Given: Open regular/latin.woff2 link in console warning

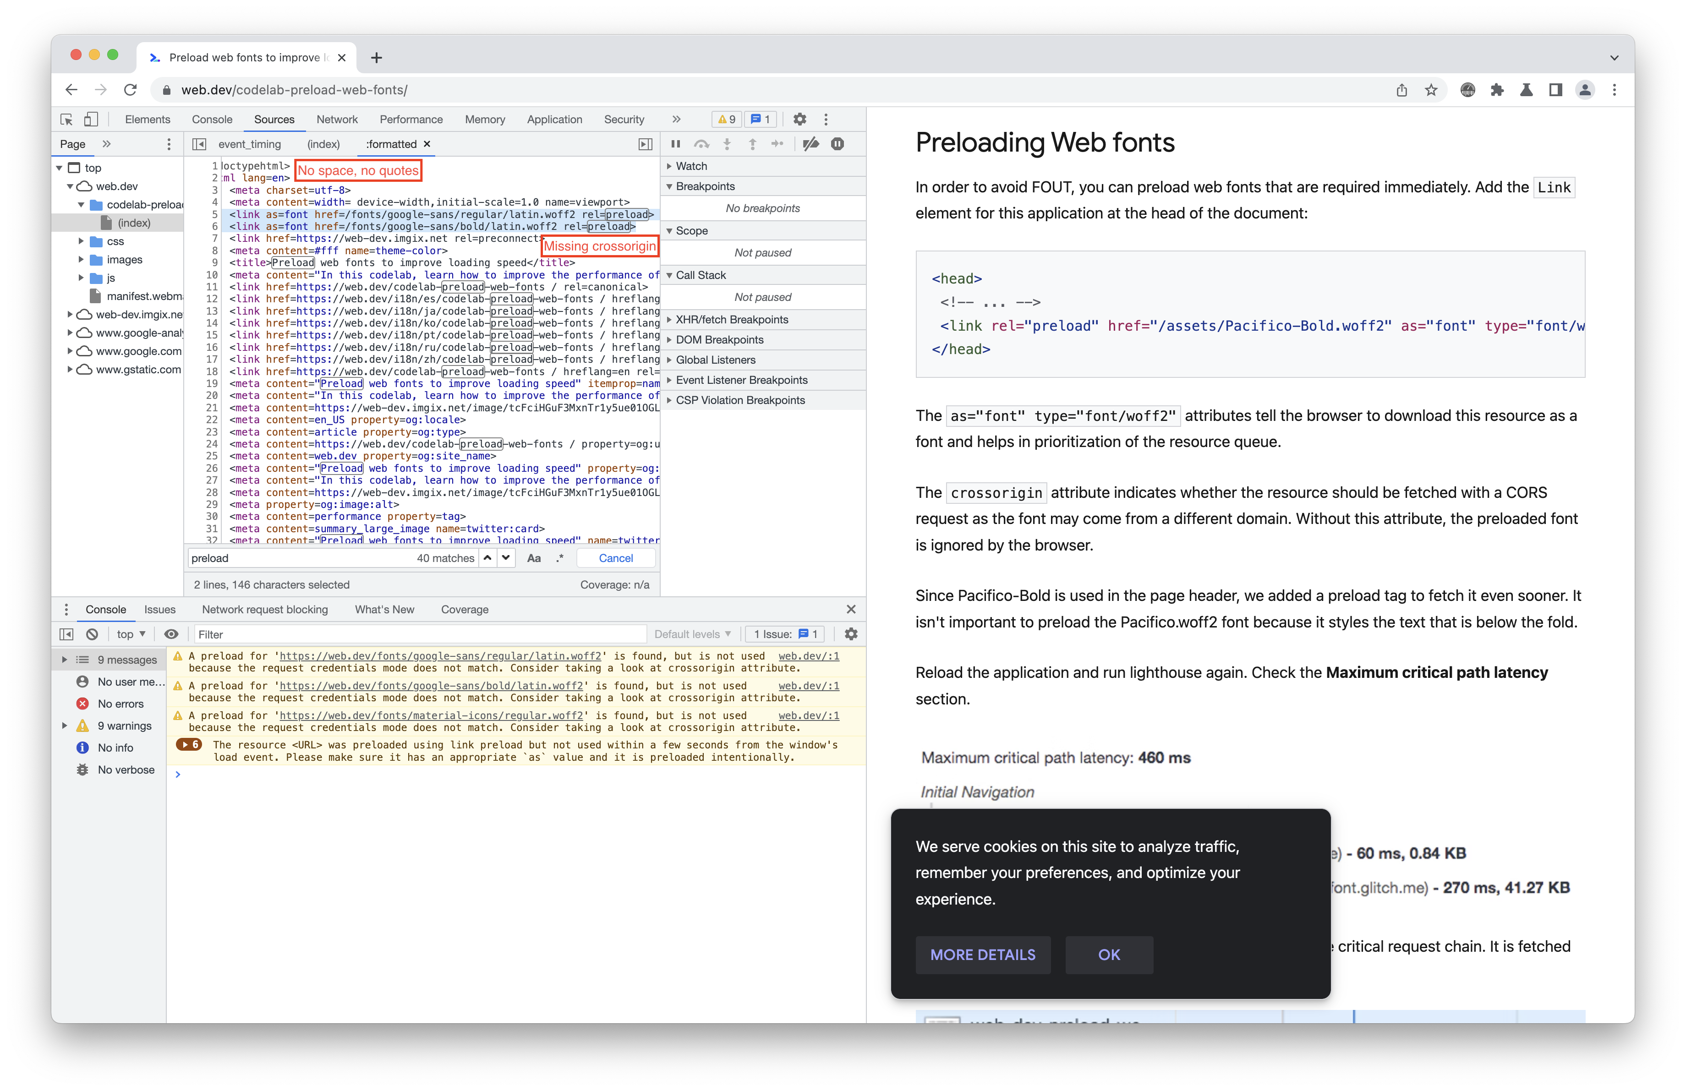Looking at the screenshot, I should pyautogui.click(x=440, y=655).
